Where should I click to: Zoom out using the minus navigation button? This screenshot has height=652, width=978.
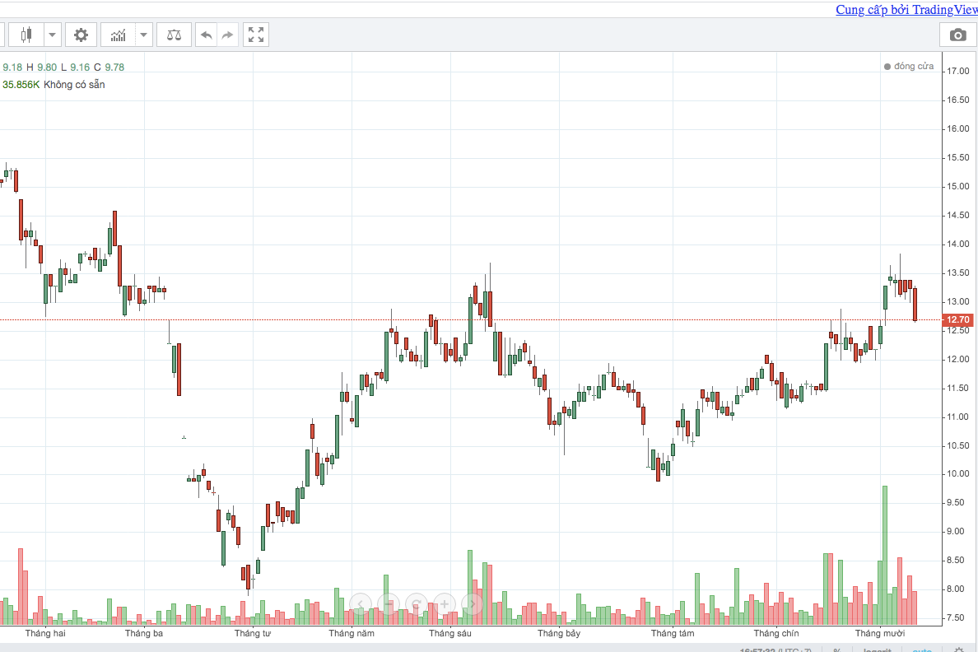click(x=389, y=604)
